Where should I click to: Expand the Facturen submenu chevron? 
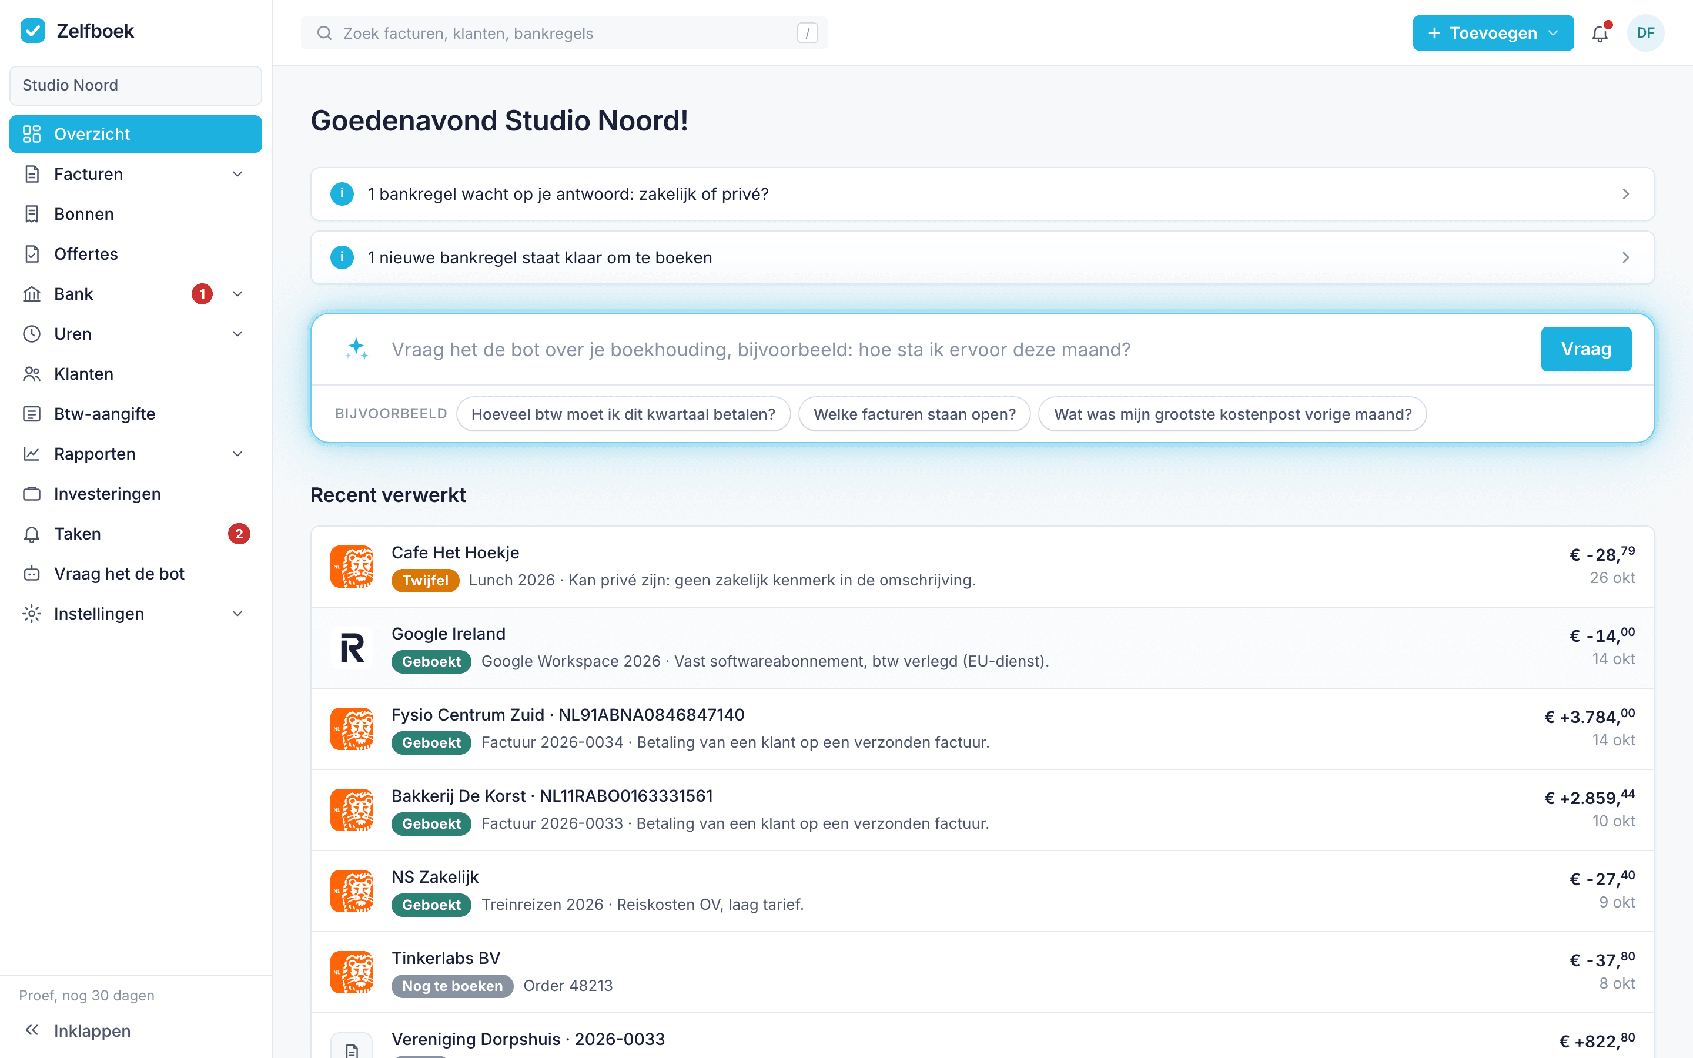point(237,174)
